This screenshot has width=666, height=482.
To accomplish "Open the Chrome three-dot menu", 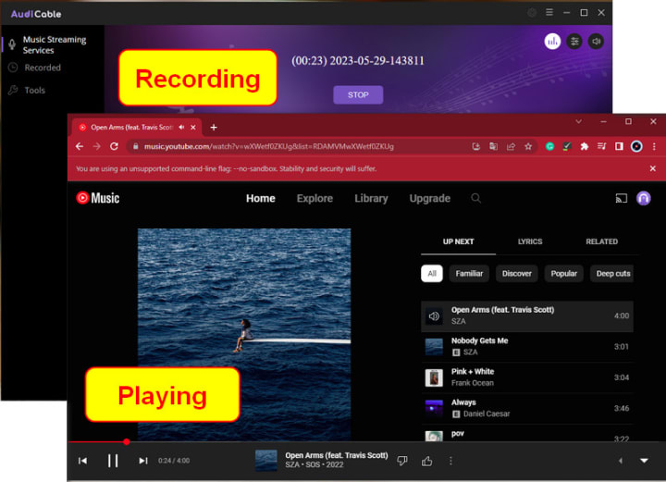I will coord(654,146).
